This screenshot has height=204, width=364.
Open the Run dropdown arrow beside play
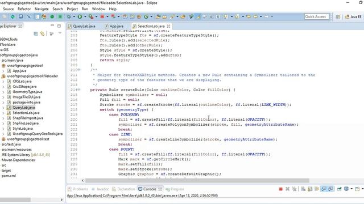85,16
